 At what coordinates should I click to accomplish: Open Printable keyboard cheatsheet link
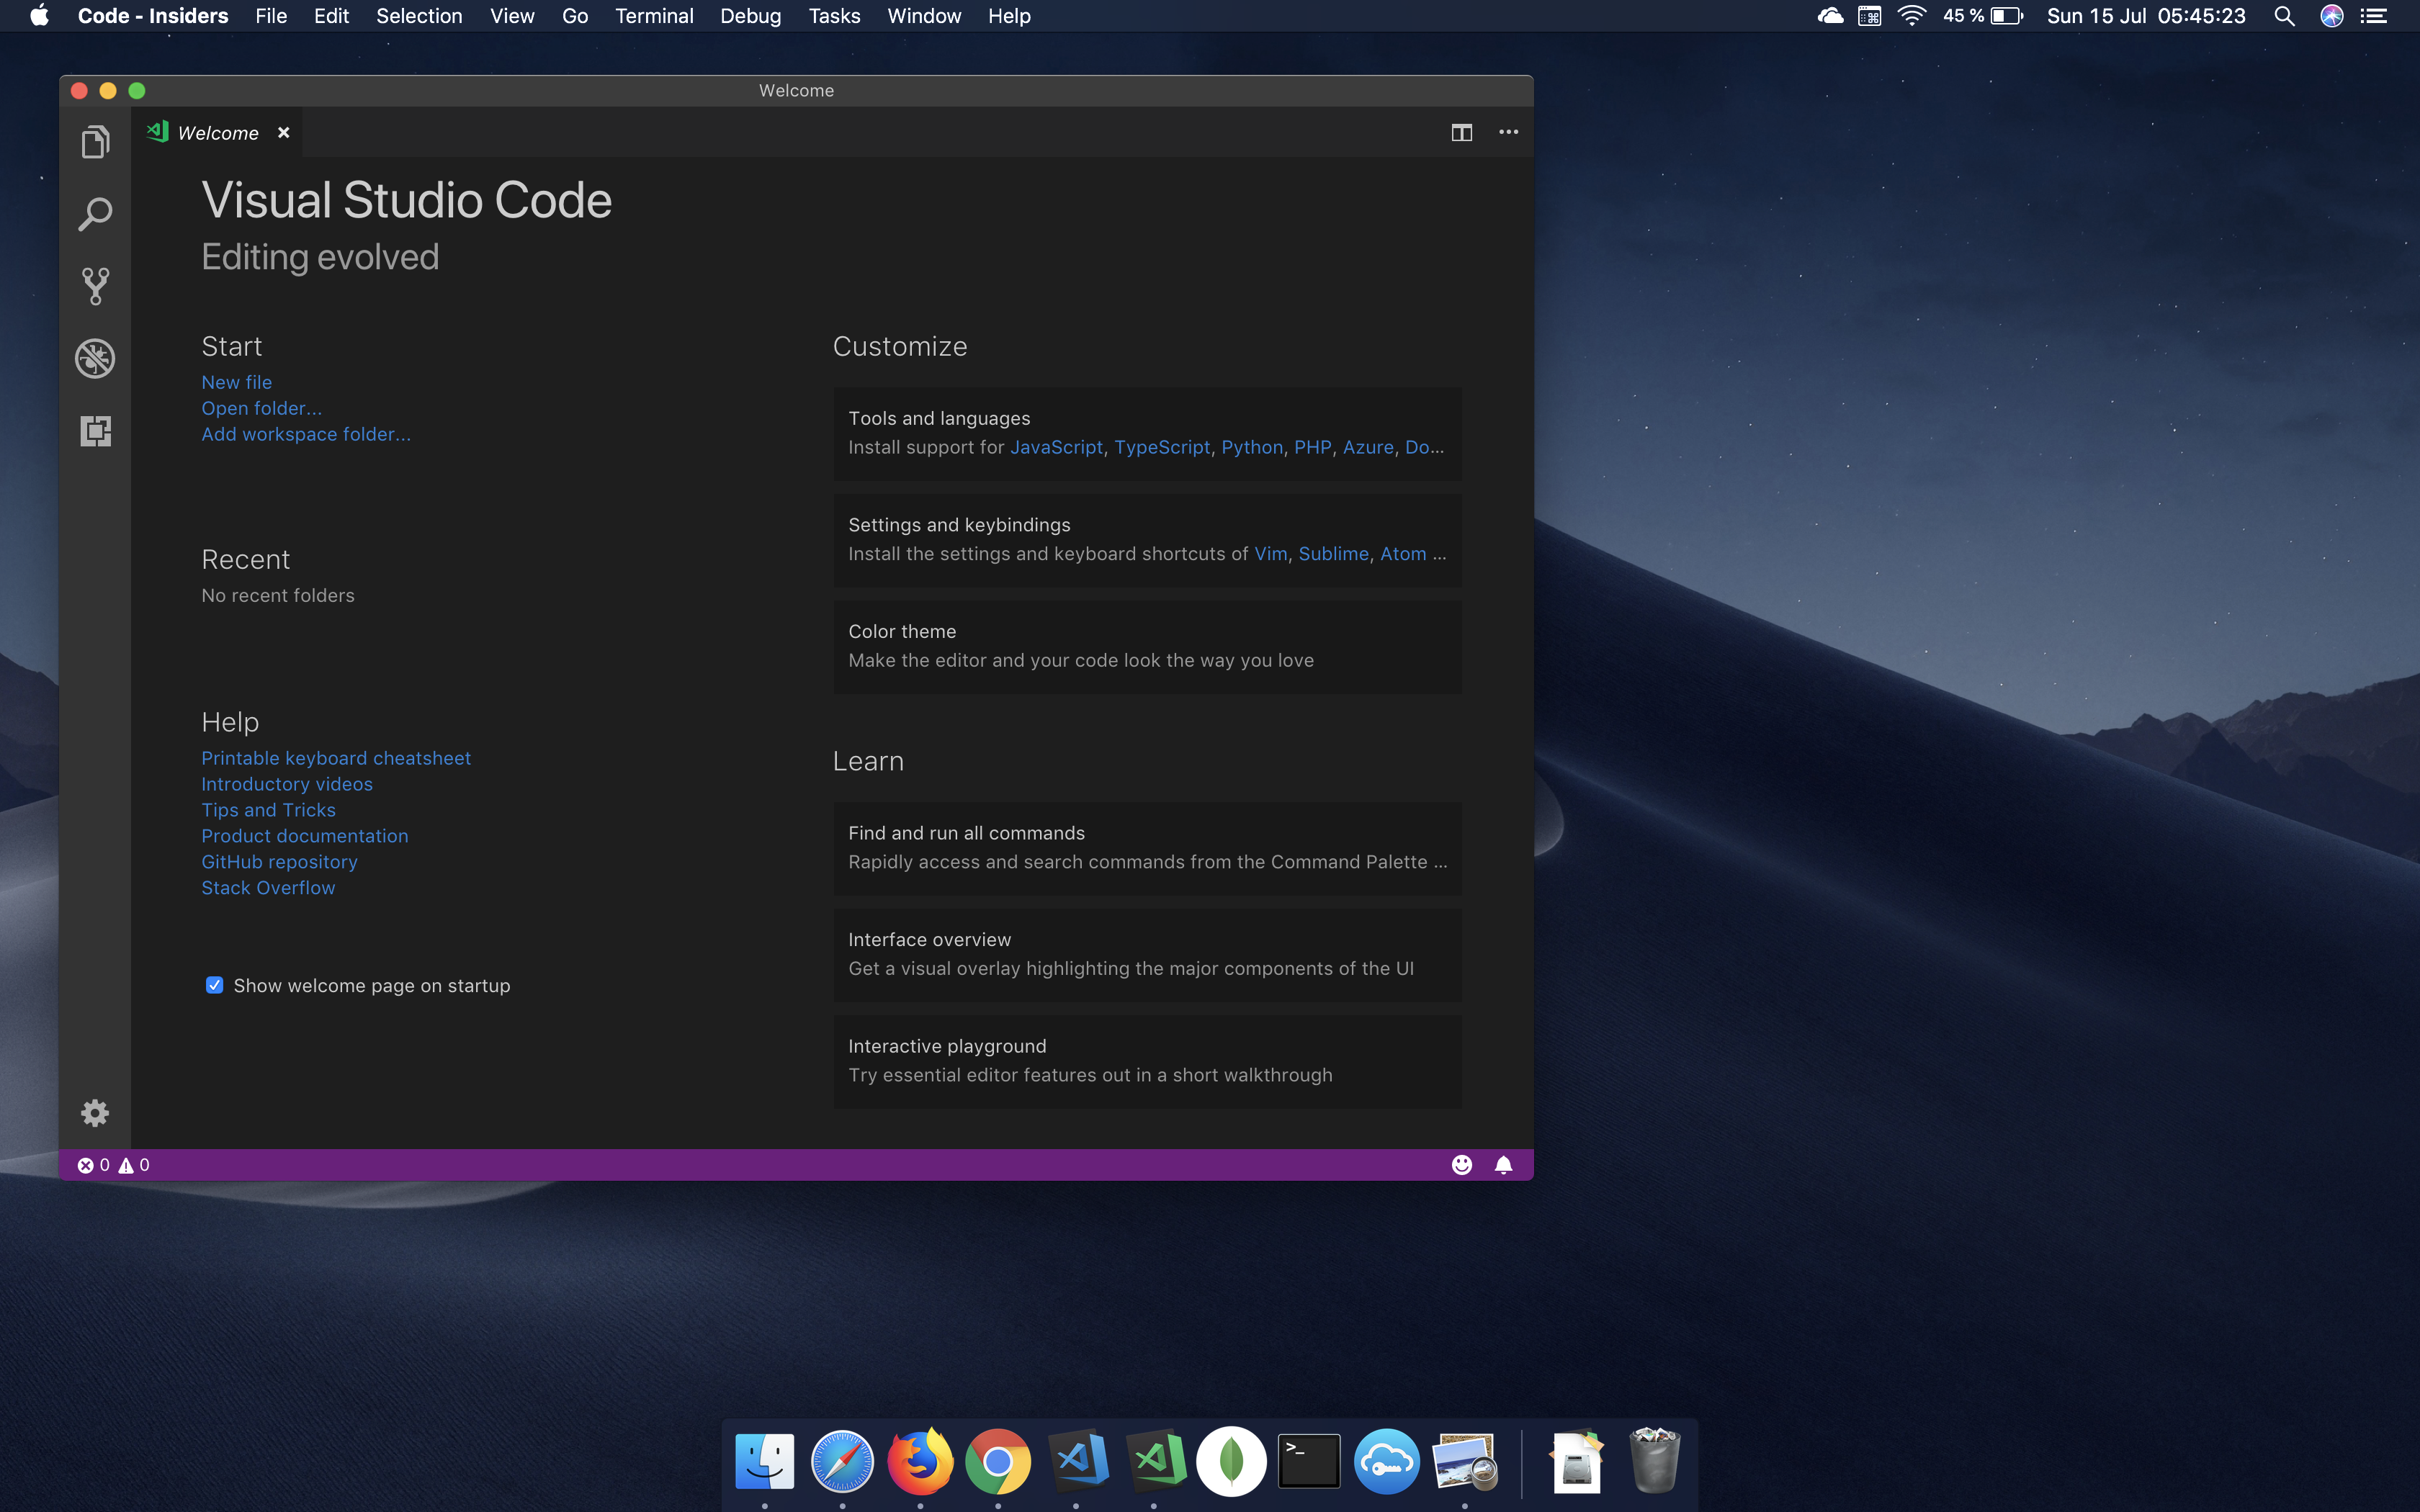pyautogui.click(x=336, y=758)
